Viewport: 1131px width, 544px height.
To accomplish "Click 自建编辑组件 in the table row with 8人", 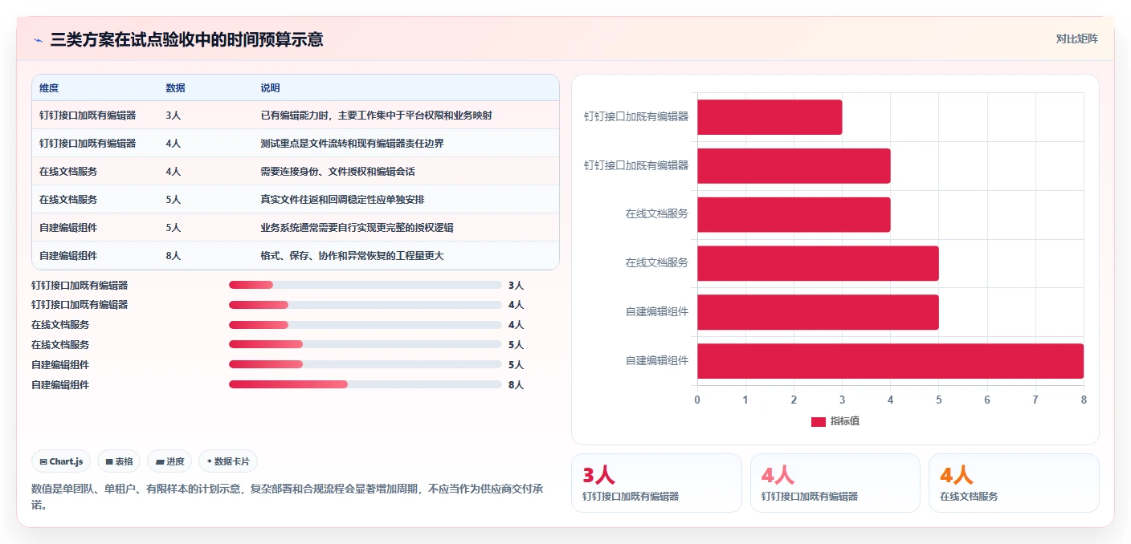I will tap(68, 256).
